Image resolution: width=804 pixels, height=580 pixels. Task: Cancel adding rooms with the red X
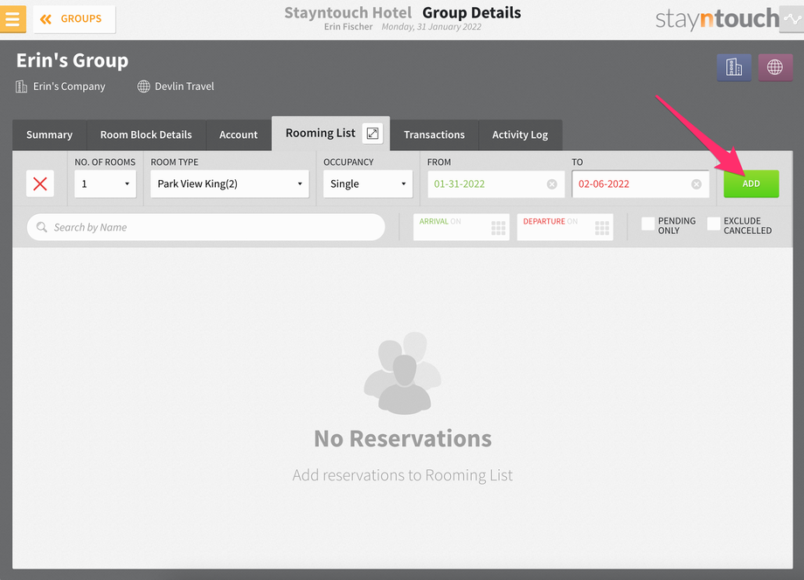point(40,184)
